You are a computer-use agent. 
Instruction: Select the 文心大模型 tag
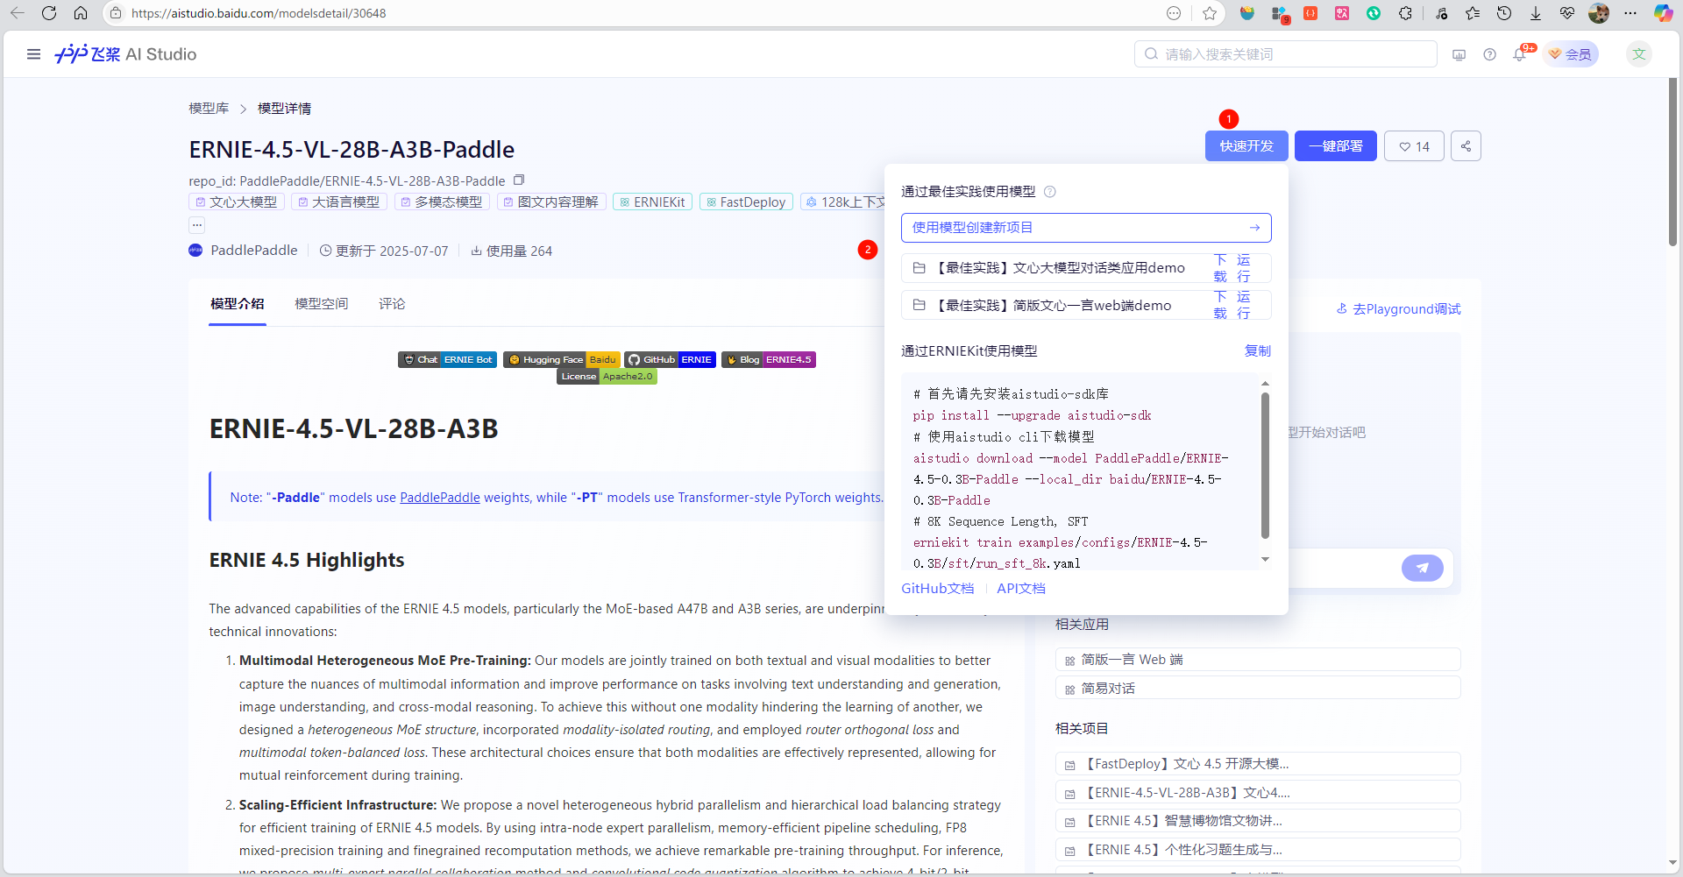tap(237, 202)
